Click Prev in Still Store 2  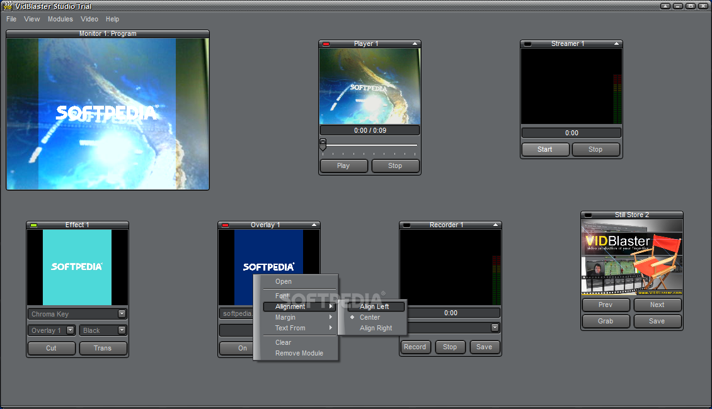pyautogui.click(x=606, y=305)
